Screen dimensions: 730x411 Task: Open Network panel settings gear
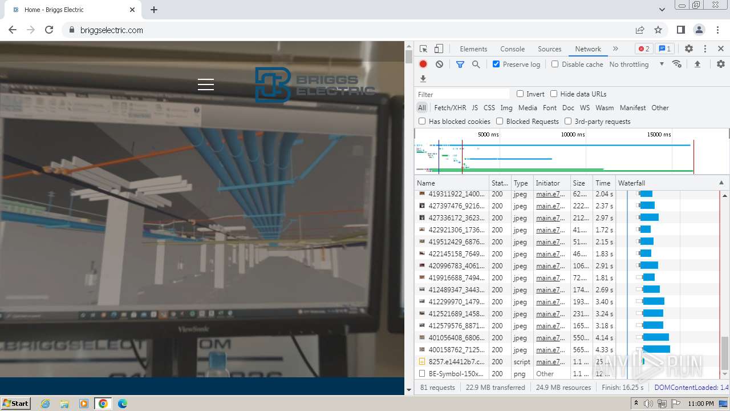(721, 64)
